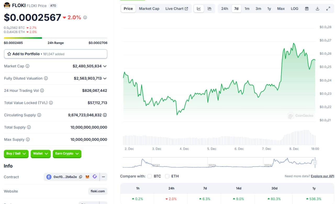Click the contract address 0xcf0...2b6a2e
Image resolution: width=335 pixels, height=204 pixels.
(65, 177)
